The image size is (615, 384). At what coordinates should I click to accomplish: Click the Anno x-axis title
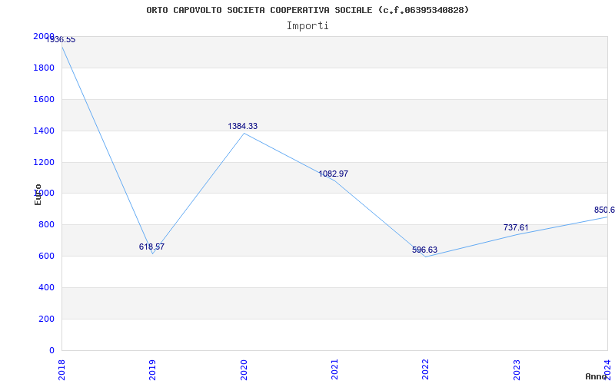pyautogui.click(x=597, y=376)
